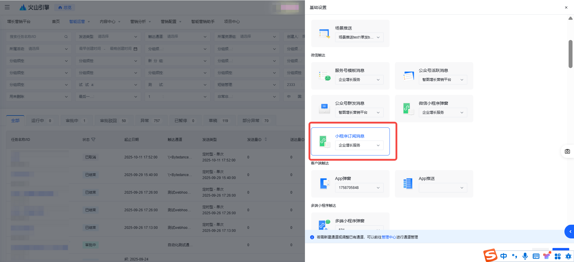Open the input method soft keyboard icon
The height and width of the screenshot is (262, 574).
click(x=536, y=256)
